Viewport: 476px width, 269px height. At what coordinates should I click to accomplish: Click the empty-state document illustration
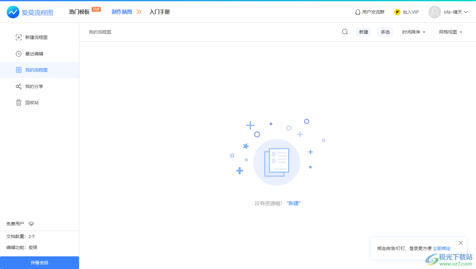point(277,162)
